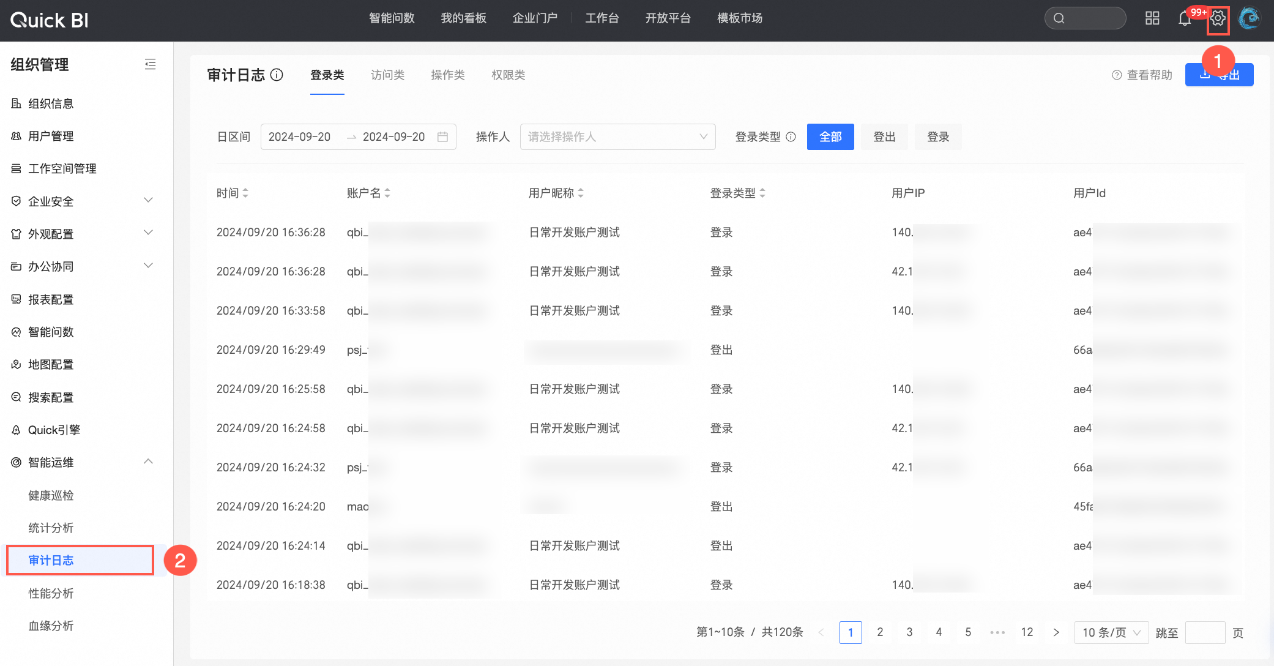
Task: Open the apps grid icon
Action: click(1152, 19)
